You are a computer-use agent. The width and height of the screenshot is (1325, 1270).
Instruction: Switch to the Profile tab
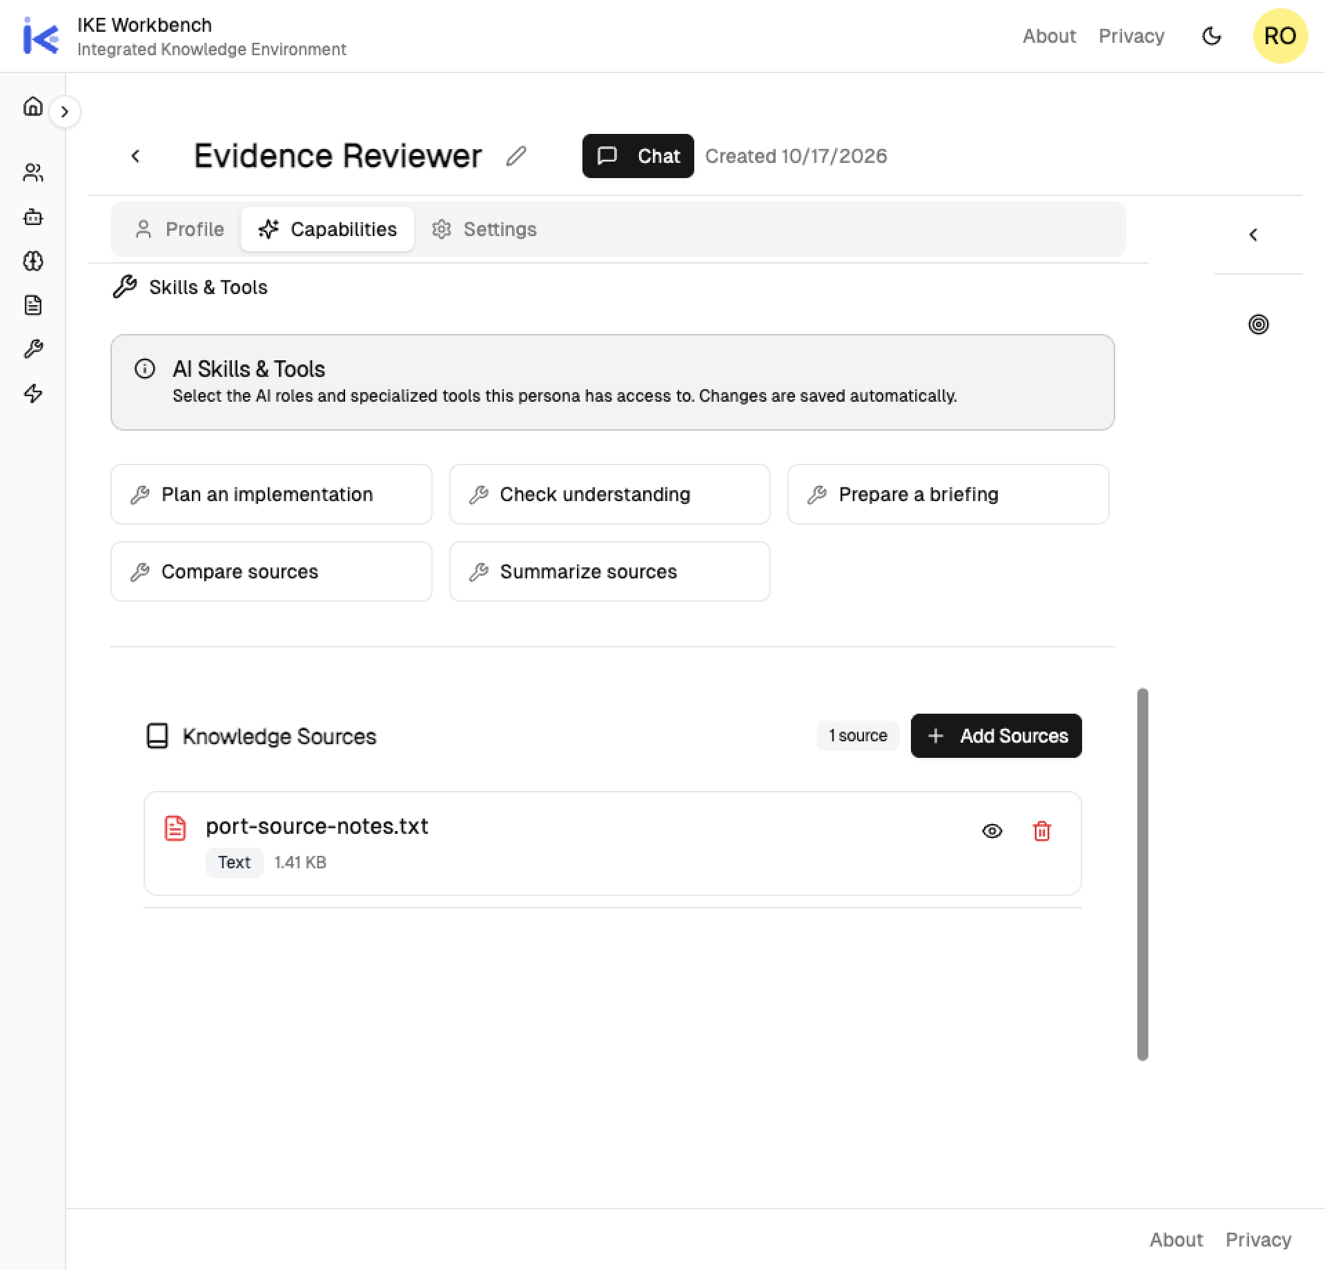click(179, 229)
